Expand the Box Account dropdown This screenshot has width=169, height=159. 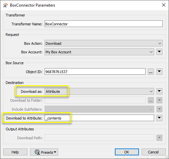point(99,52)
